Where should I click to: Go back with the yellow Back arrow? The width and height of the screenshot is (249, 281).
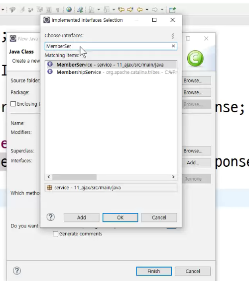140,9
